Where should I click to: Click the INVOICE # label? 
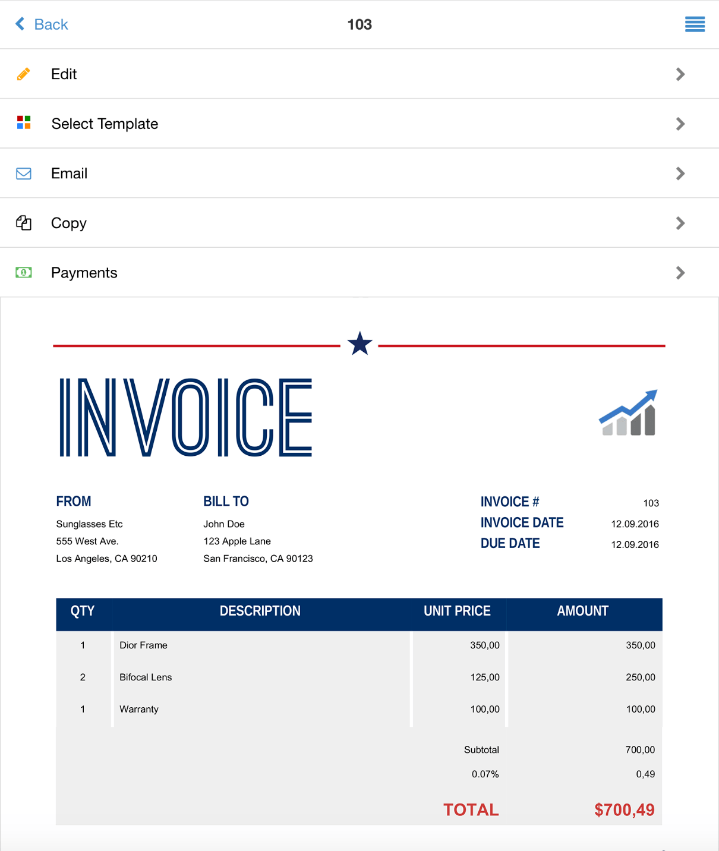click(x=510, y=502)
